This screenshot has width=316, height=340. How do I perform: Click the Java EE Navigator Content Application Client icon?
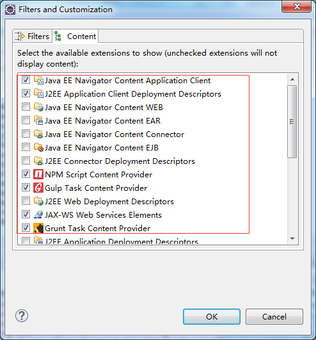tap(38, 81)
